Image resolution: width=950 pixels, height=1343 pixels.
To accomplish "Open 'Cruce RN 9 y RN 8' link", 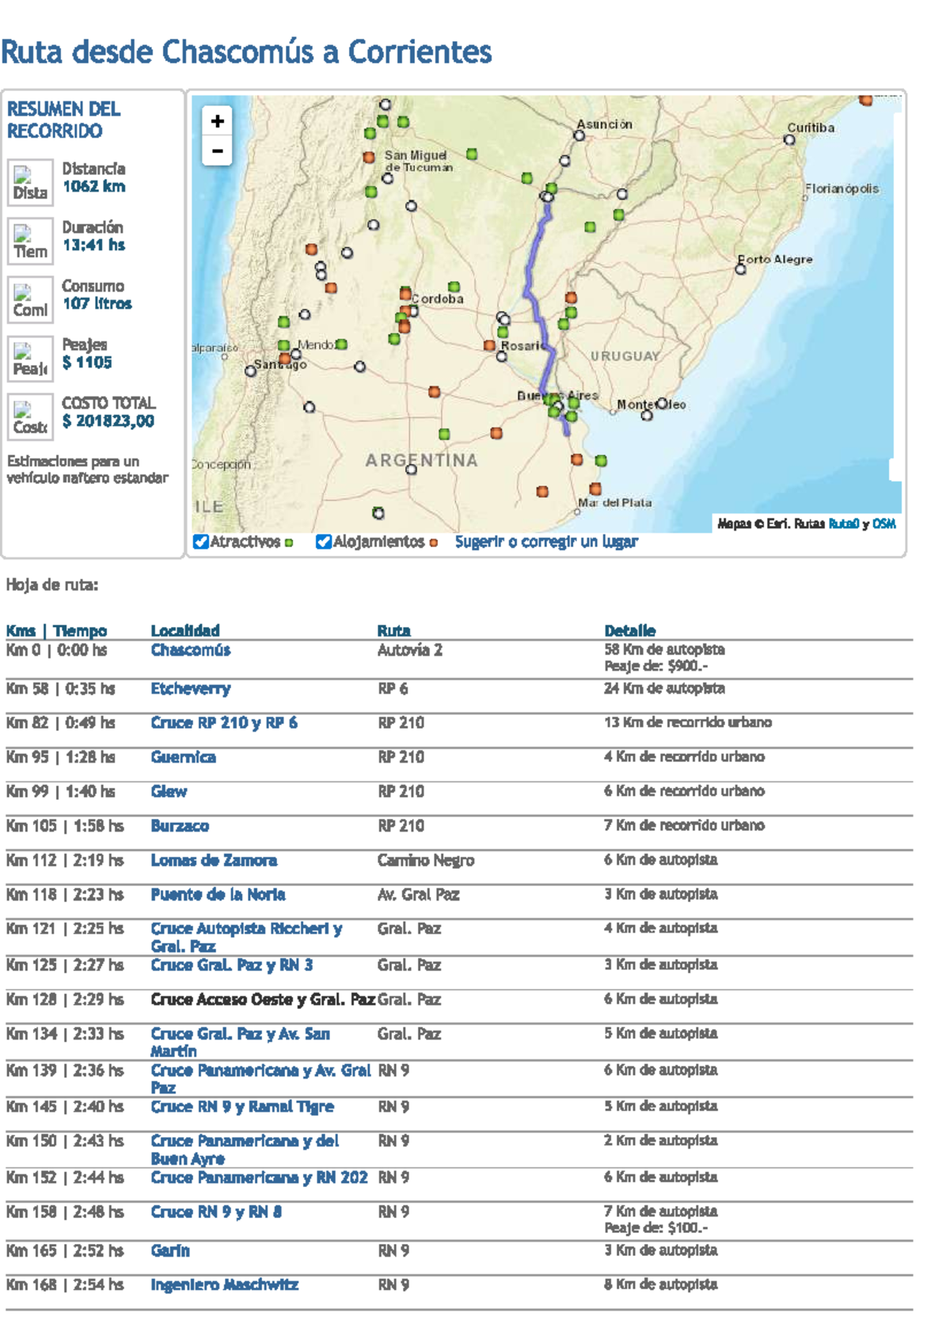I will tap(216, 1212).
